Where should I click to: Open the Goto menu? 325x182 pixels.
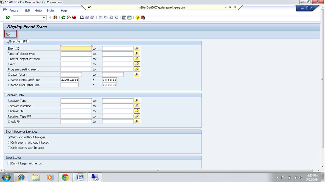[38, 11]
